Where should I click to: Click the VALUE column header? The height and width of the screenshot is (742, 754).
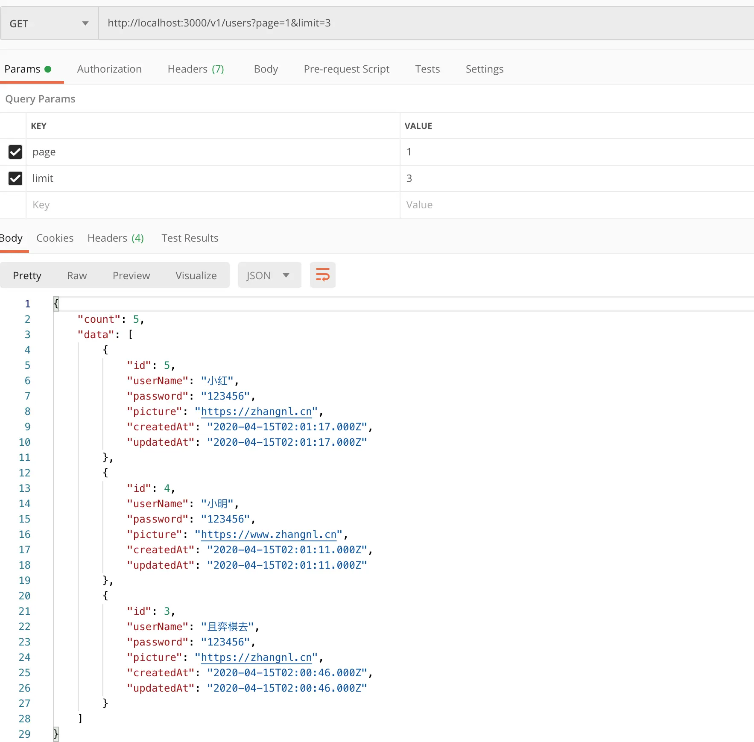coord(418,126)
